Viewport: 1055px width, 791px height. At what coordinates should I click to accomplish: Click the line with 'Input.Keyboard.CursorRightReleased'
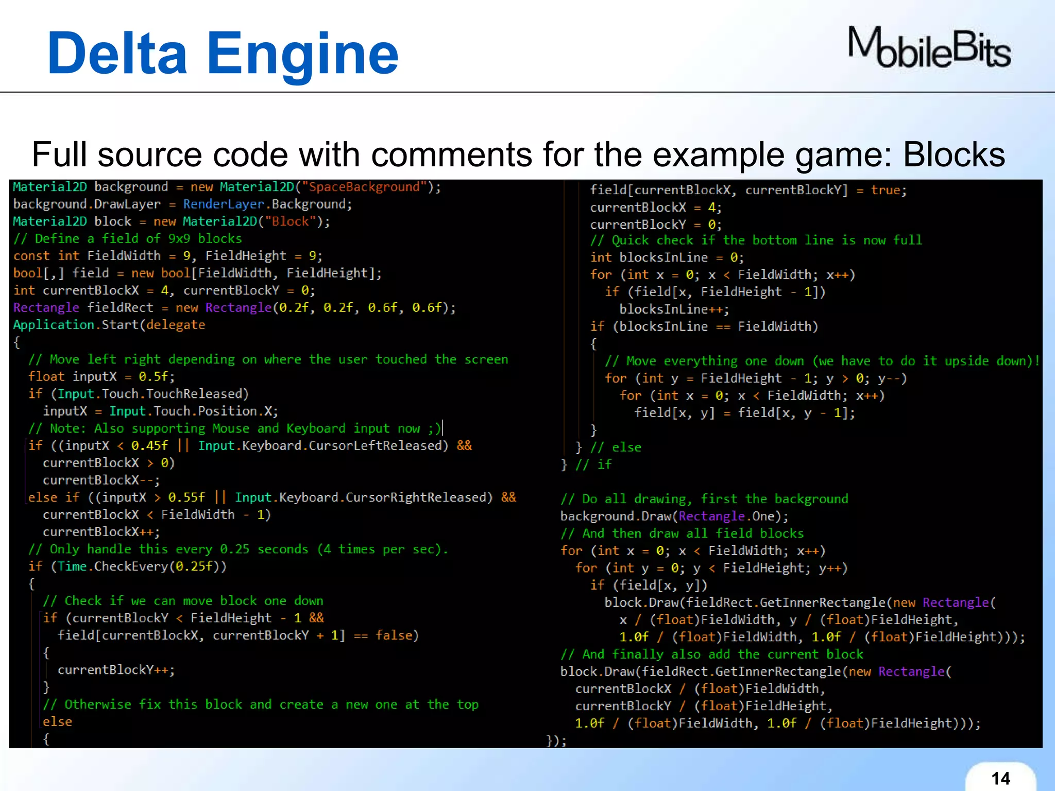tap(272, 497)
